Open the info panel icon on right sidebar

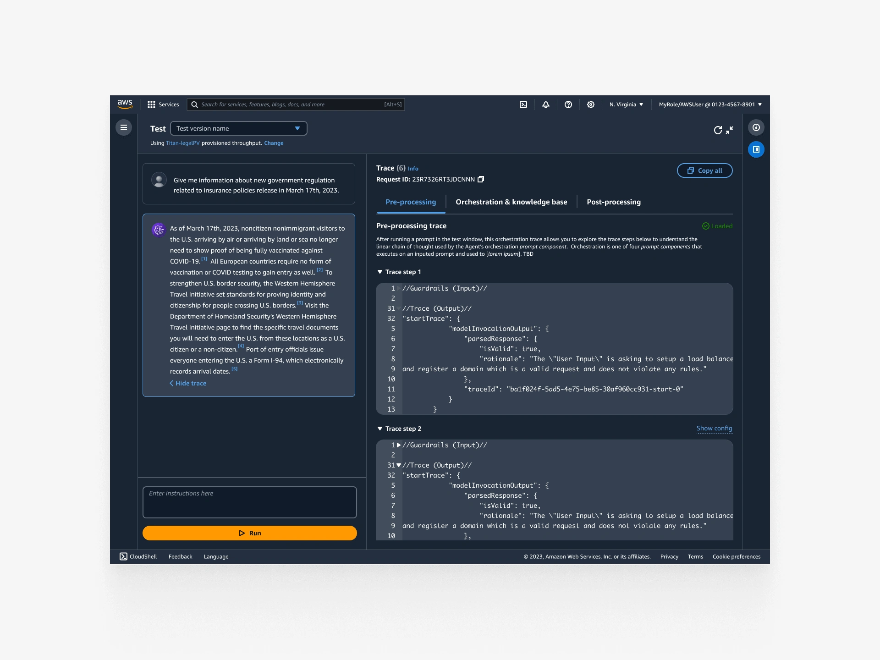pos(756,127)
